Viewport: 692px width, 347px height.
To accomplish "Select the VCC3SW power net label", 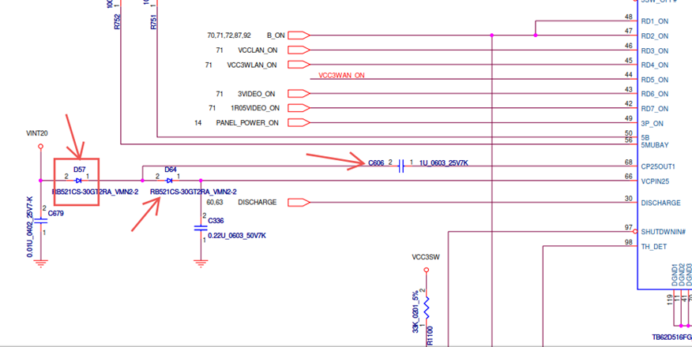I will pyautogui.click(x=425, y=257).
